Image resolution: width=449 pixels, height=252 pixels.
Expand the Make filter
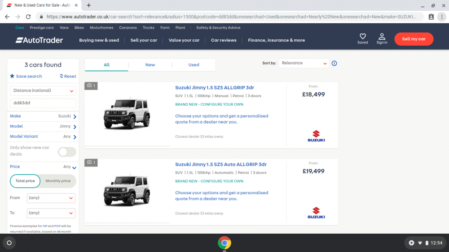(43, 116)
